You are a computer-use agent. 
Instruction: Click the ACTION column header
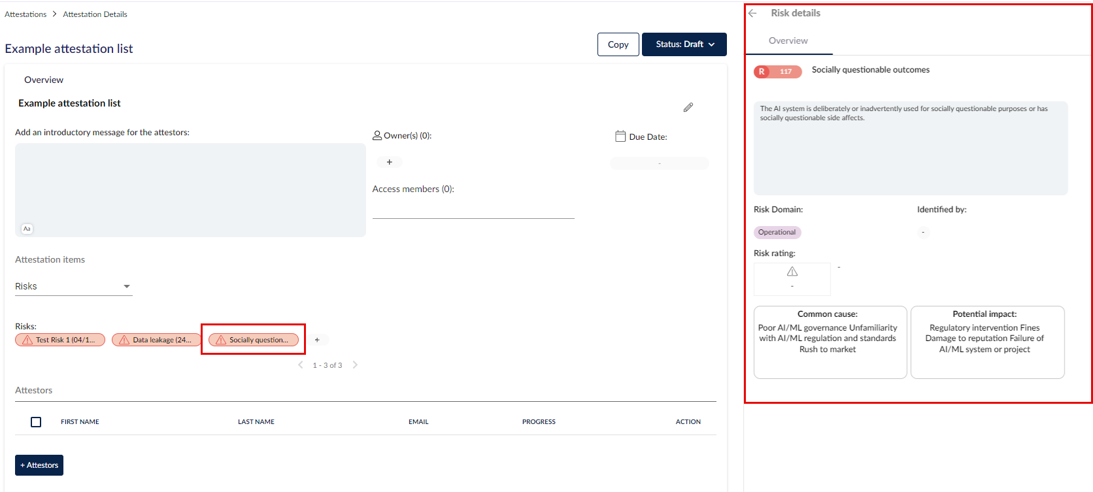(688, 422)
